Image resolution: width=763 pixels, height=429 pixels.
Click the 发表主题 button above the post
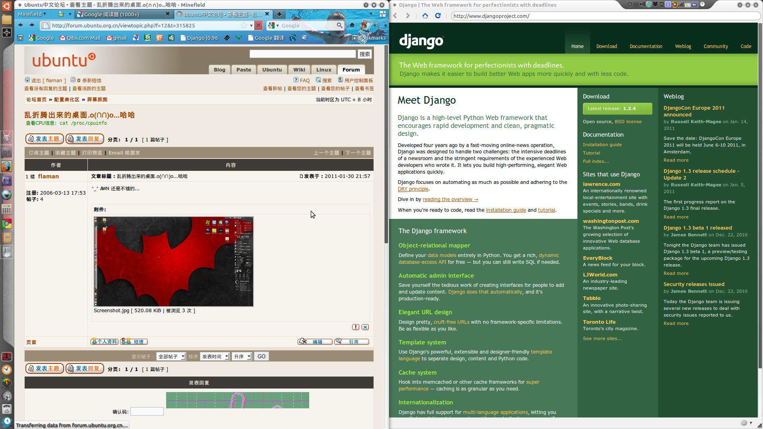tap(45, 139)
